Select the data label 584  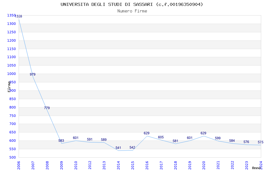tap(232, 141)
